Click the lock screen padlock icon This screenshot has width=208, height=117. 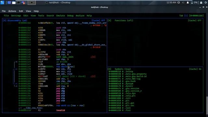201,3
